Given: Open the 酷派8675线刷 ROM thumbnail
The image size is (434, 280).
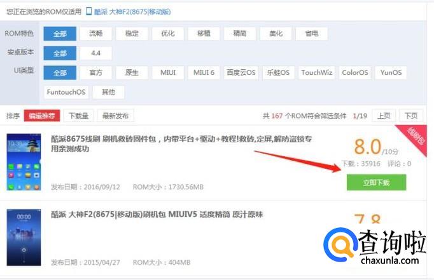Looking at the screenshot, I should [24, 162].
